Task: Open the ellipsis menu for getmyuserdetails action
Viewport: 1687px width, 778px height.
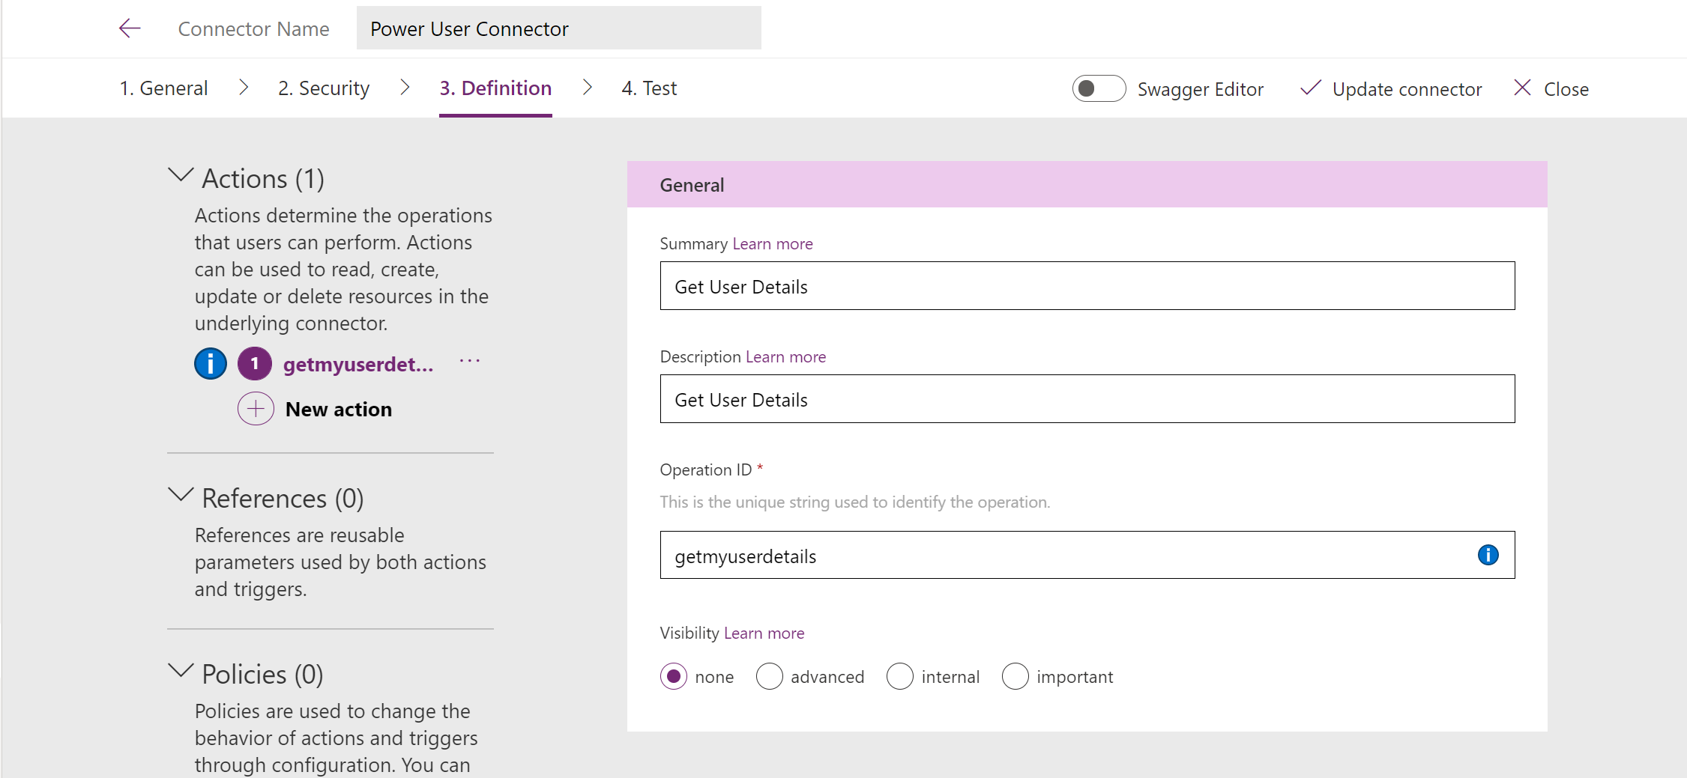Action: coord(470,361)
